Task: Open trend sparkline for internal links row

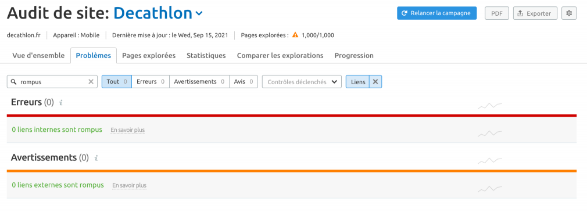Action: click(x=490, y=133)
